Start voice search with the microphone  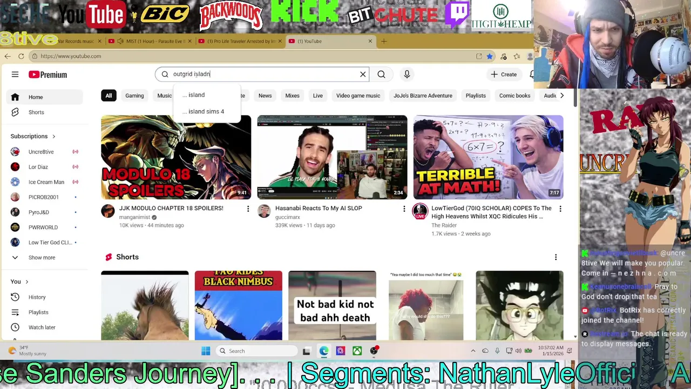407,74
